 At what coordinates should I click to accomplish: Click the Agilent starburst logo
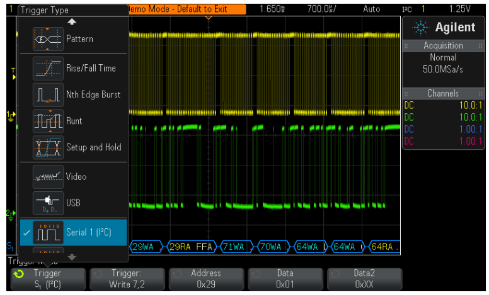click(421, 28)
